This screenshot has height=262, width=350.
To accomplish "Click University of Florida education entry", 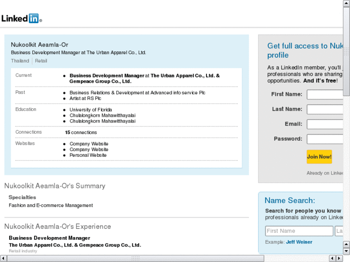I will [x=91, y=110].
